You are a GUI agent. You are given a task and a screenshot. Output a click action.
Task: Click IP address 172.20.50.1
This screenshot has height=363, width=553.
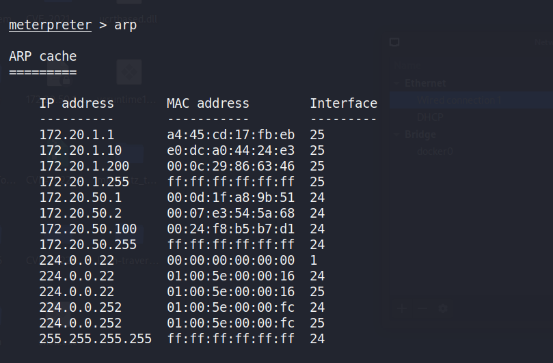(x=81, y=197)
